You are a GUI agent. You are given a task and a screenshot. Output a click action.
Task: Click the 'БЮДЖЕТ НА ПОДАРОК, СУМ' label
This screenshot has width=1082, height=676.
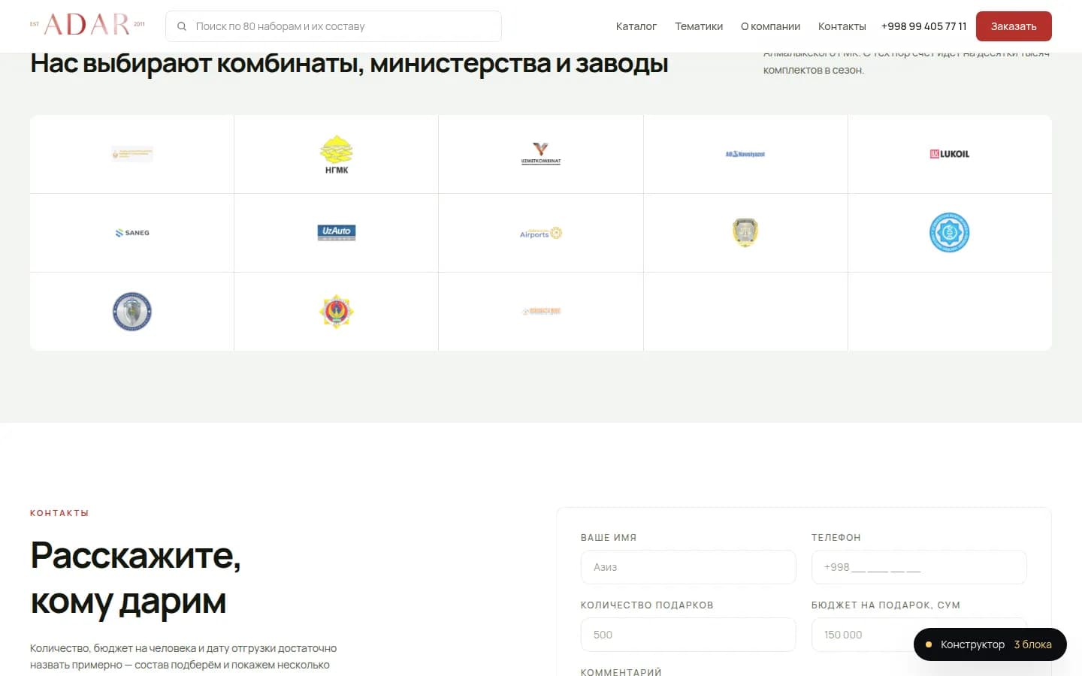tap(886, 605)
